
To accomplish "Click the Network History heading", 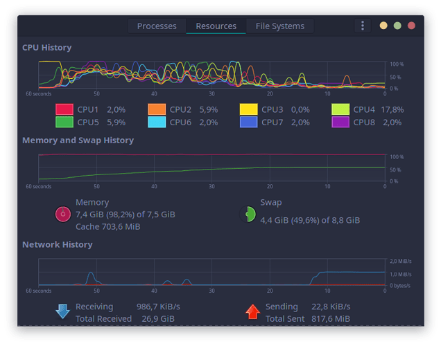I will (x=58, y=244).
